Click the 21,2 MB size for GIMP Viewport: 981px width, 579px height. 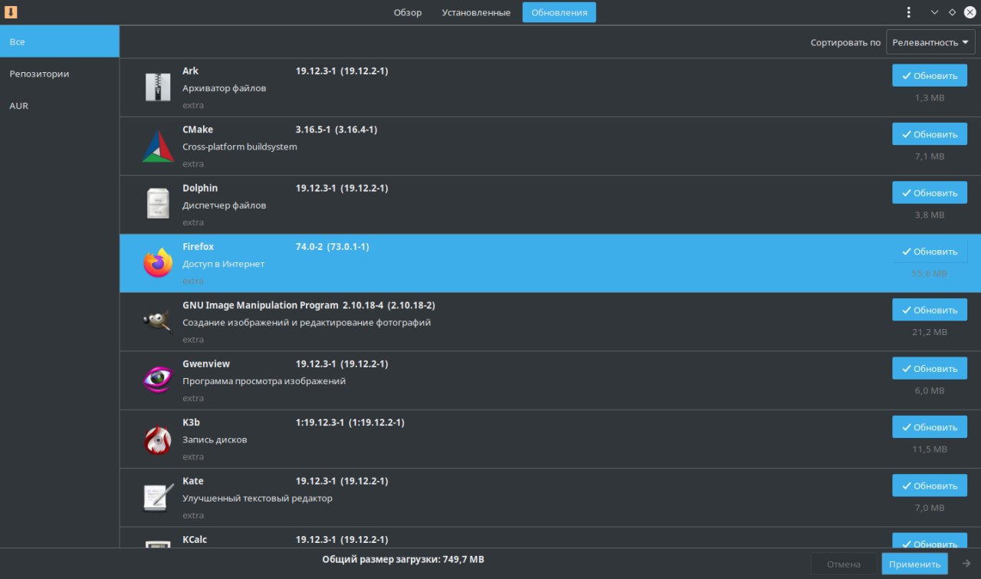[930, 332]
